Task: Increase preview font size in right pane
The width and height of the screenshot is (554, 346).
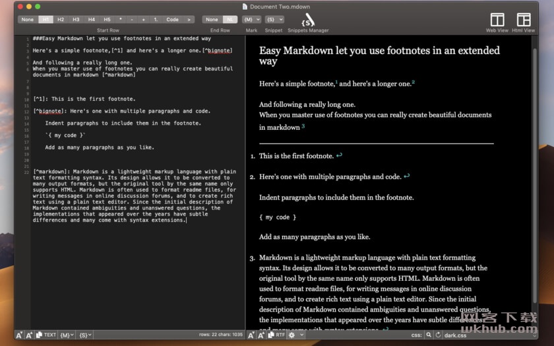Action: point(261,335)
